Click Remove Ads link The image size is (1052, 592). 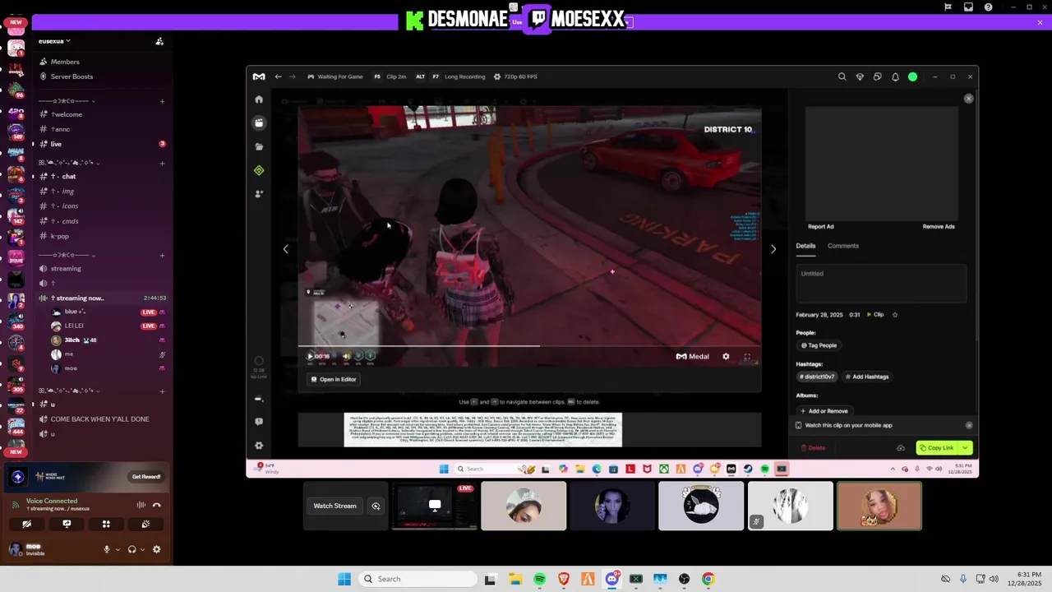point(939,227)
